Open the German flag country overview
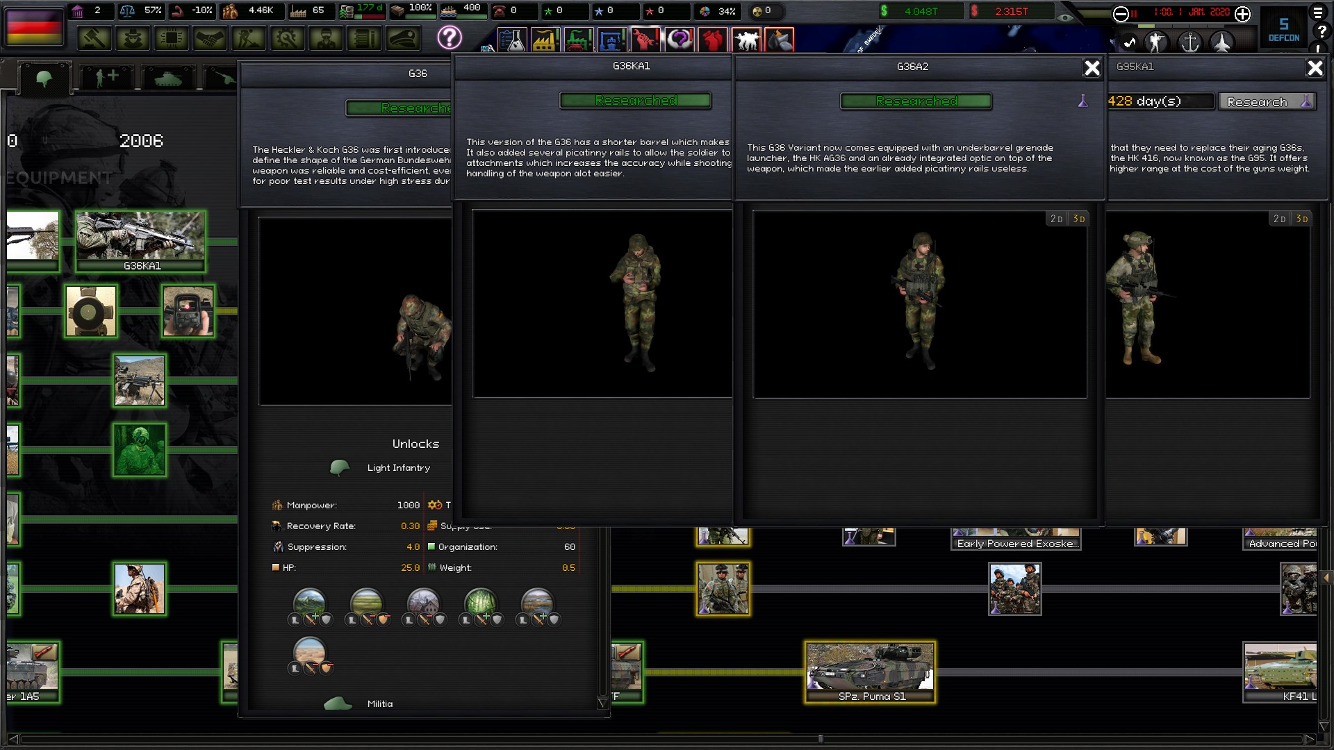Image resolution: width=1334 pixels, height=750 pixels. pos(34,26)
